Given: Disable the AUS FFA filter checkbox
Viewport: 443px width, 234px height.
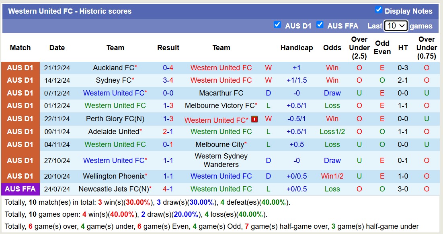Looking at the screenshot, I should coord(320,25).
